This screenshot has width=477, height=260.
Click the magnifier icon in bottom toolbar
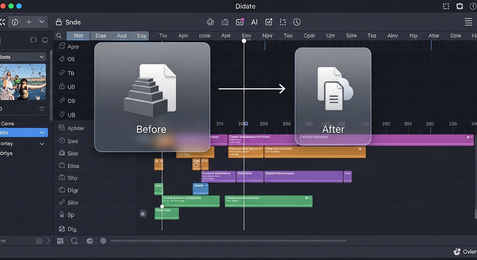pyautogui.click(x=75, y=241)
